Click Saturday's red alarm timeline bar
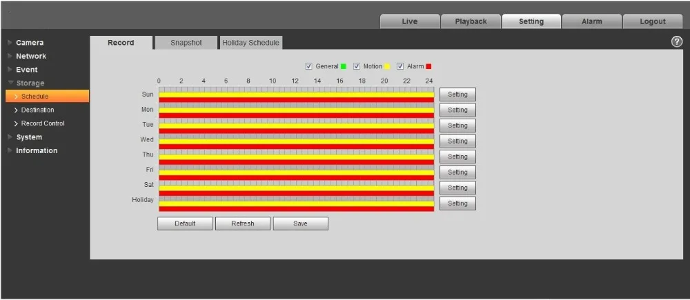 tap(296, 194)
